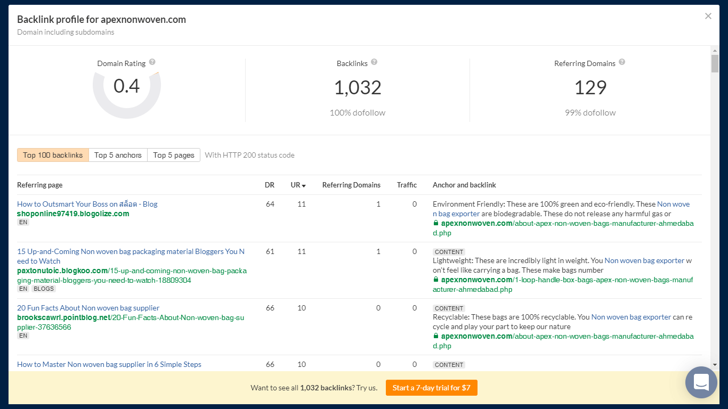Open brookscawrl.pointblog.net URL
Image resolution: width=728 pixels, height=409 pixels.
click(x=131, y=322)
